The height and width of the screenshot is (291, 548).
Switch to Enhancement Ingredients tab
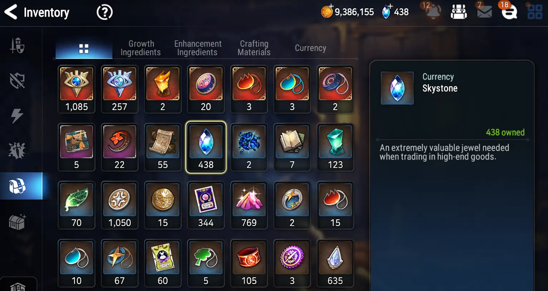point(198,48)
